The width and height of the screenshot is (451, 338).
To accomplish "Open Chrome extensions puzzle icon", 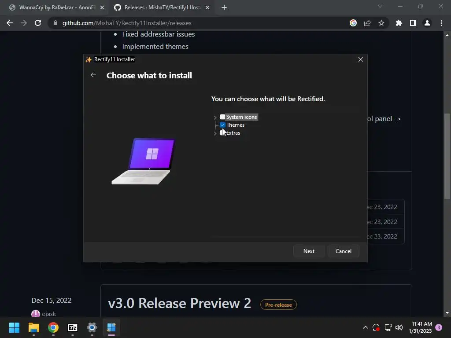I will 399,23.
